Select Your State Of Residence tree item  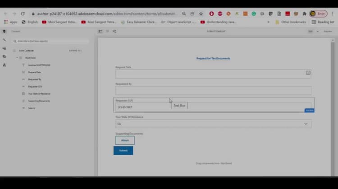[39, 94]
